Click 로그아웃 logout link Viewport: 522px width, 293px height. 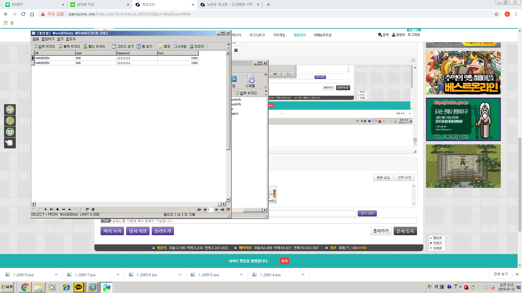(x=414, y=35)
